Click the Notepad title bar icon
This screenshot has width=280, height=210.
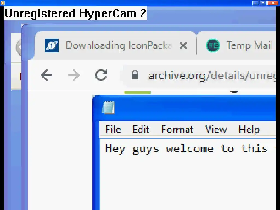(108, 107)
